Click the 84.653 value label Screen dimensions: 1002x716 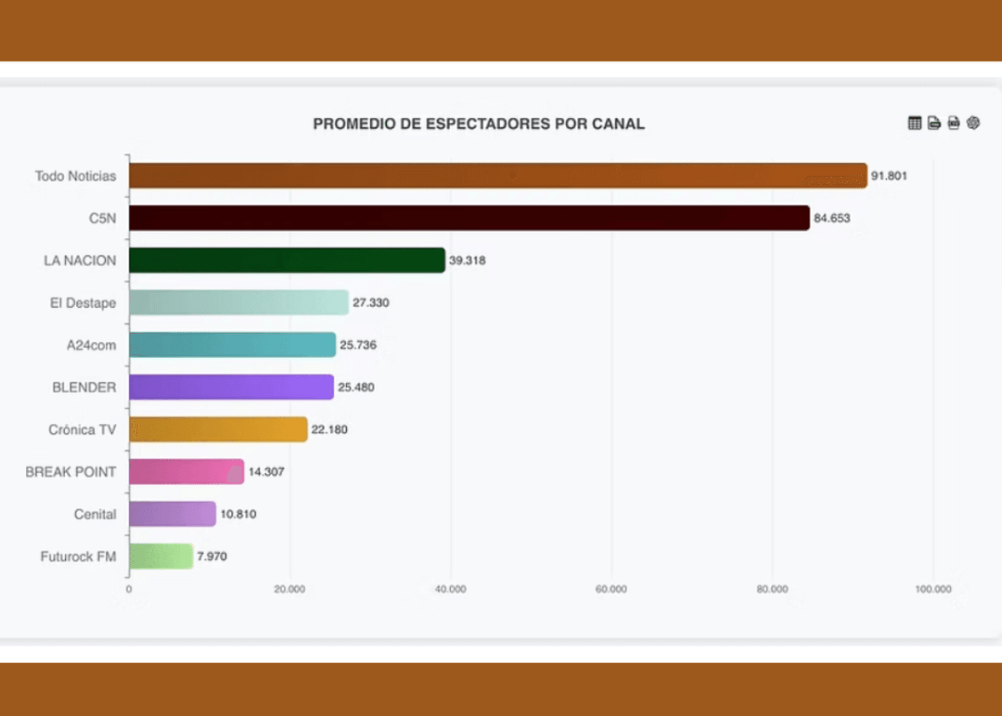pos(831,219)
